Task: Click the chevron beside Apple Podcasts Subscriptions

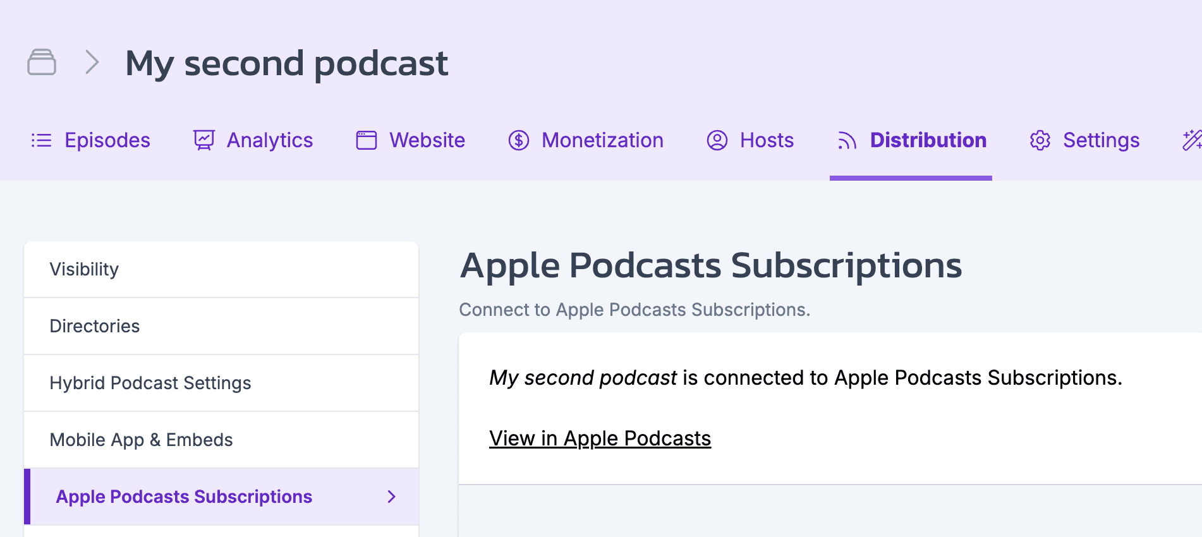Action: 392,497
